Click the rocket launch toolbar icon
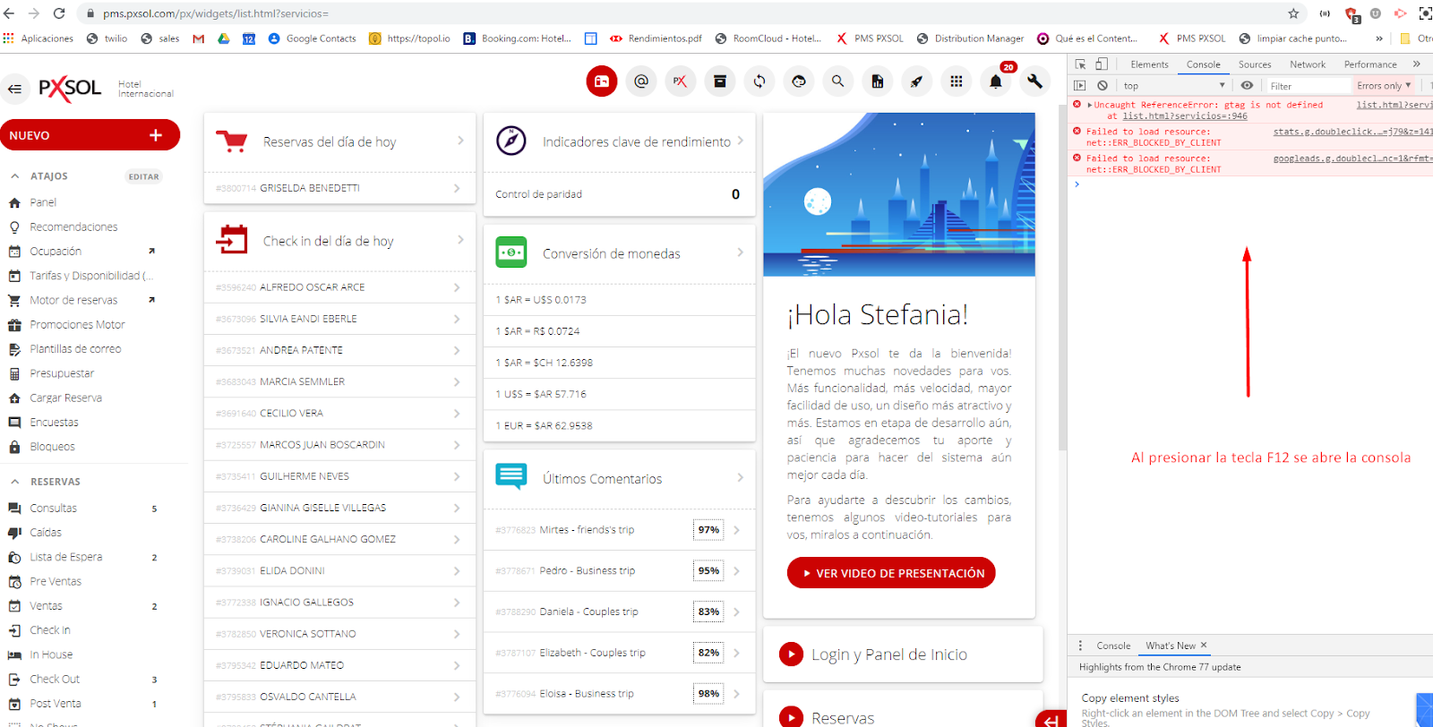Screen dimensions: 1433x727 [x=916, y=81]
